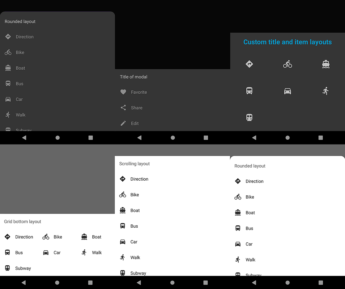Tap the Subway row in Scrolling layout
This screenshot has height=289, width=345.
point(138,273)
